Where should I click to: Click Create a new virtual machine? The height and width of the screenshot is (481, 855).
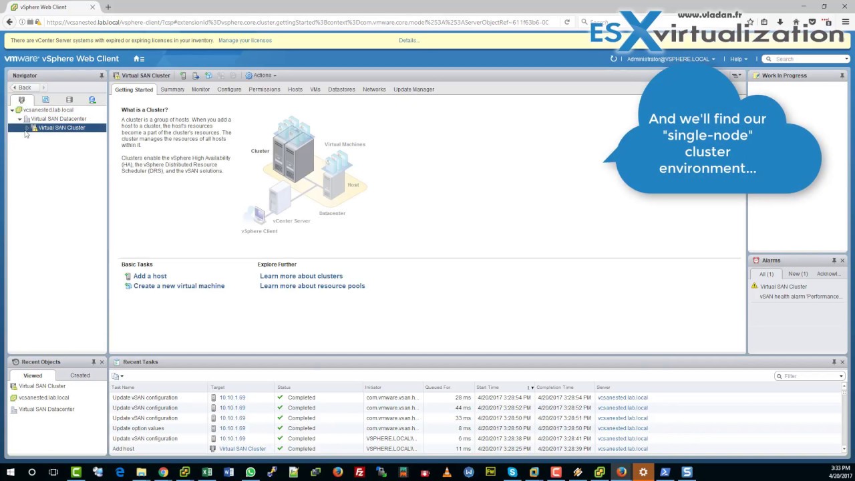[179, 286]
